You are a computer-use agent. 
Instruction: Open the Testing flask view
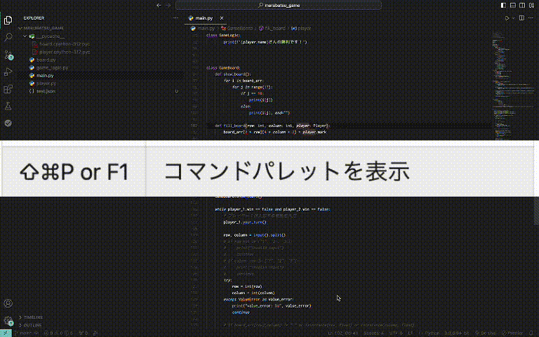click(8, 106)
